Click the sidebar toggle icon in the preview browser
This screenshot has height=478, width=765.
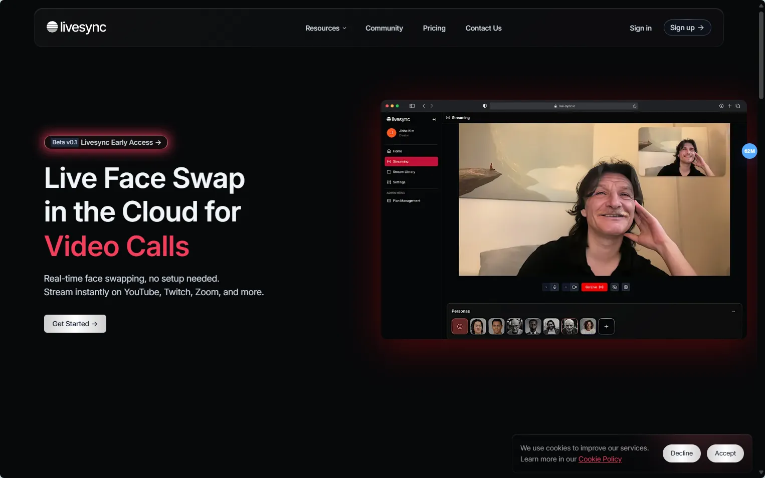click(412, 106)
